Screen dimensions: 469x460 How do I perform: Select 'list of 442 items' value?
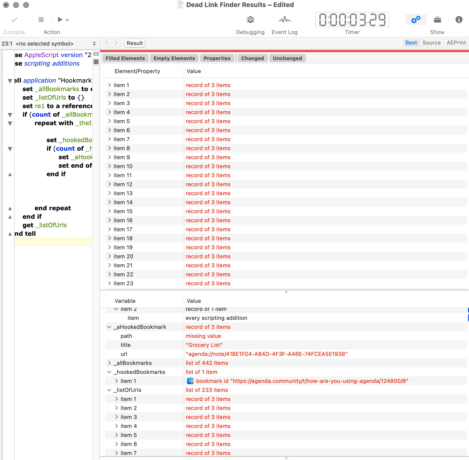pos(207,363)
